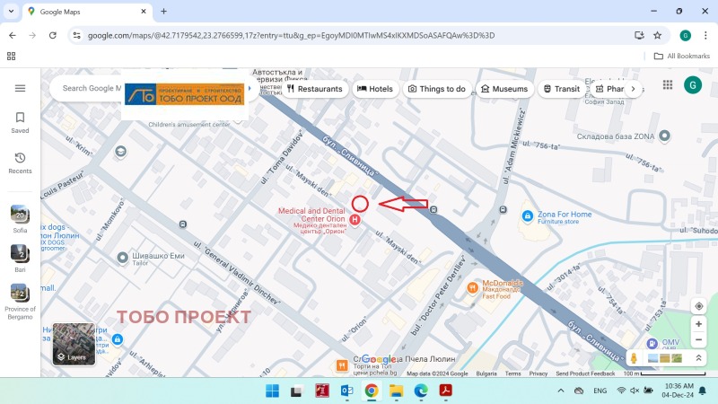Open the Terms link on the map footer

512,373
